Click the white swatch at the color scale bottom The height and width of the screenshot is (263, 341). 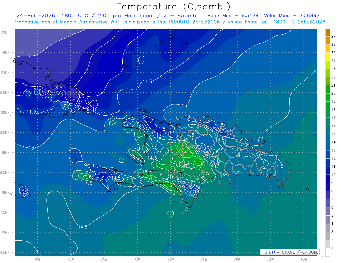tap(328, 252)
